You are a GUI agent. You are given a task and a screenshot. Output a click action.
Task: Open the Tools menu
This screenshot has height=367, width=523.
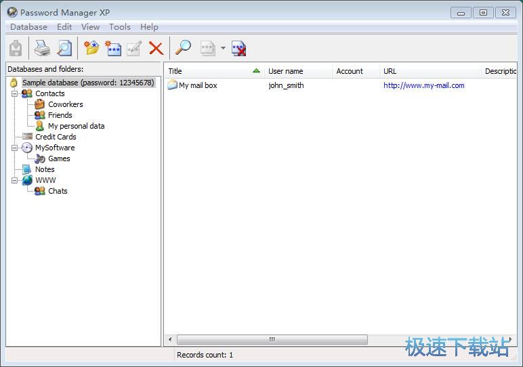click(120, 26)
